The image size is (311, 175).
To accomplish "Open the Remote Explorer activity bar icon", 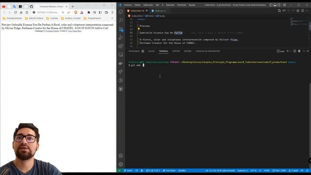I will (121, 55).
